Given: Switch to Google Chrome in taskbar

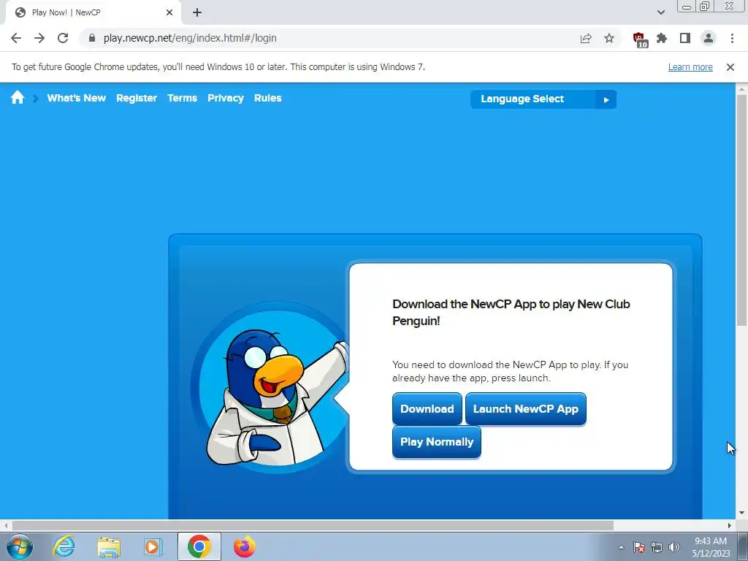Looking at the screenshot, I should [199, 546].
